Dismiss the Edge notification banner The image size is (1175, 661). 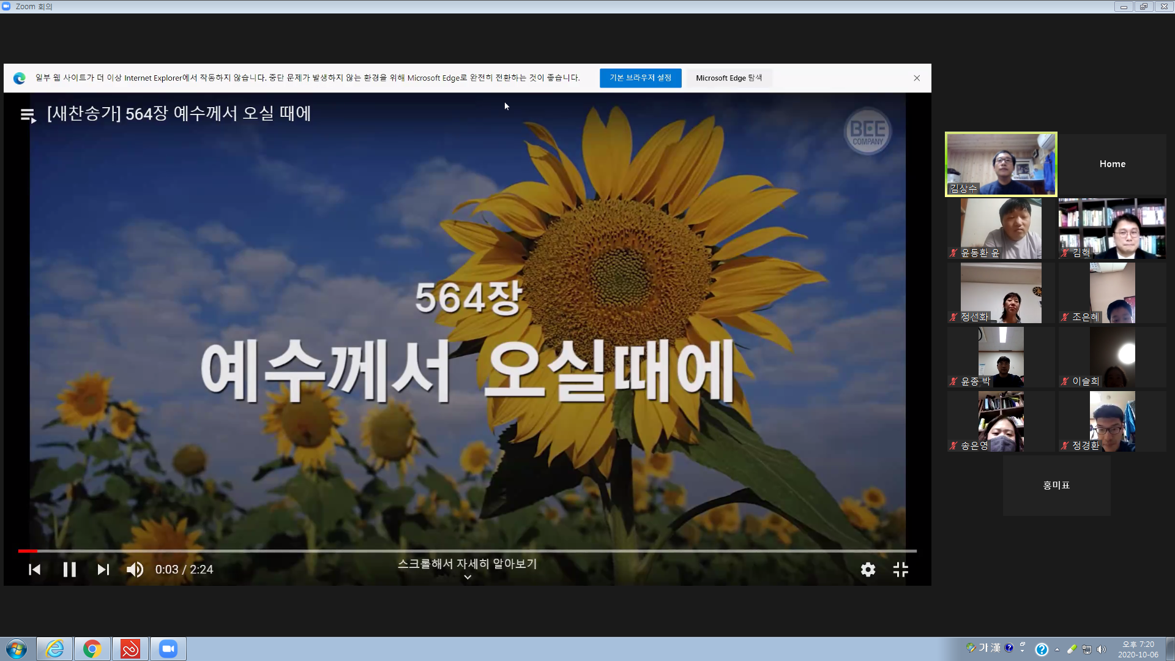(917, 78)
